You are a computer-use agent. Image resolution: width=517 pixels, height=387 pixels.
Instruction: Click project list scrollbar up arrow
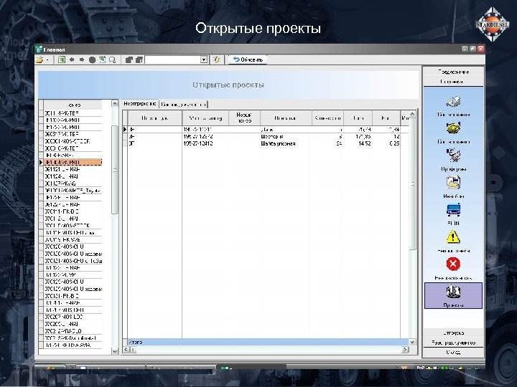(x=115, y=104)
